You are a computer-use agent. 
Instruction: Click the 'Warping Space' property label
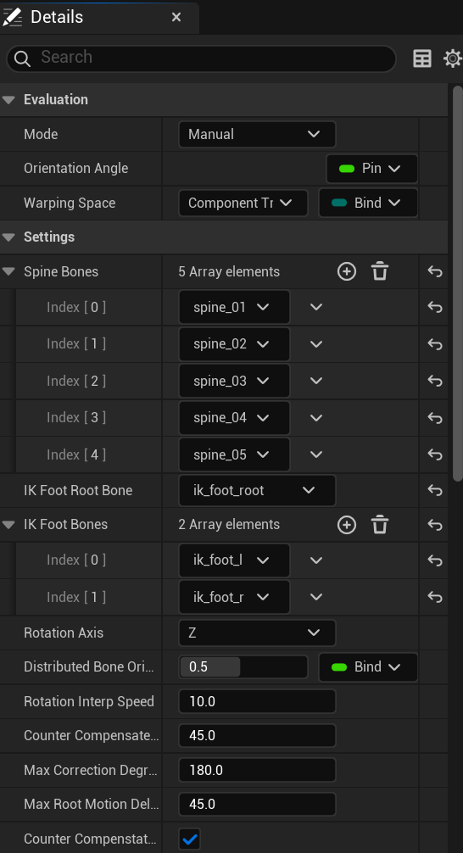pos(70,203)
